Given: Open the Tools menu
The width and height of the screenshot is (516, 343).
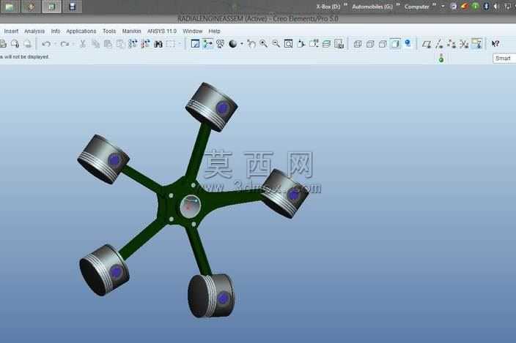Looking at the screenshot, I should pyautogui.click(x=109, y=31).
